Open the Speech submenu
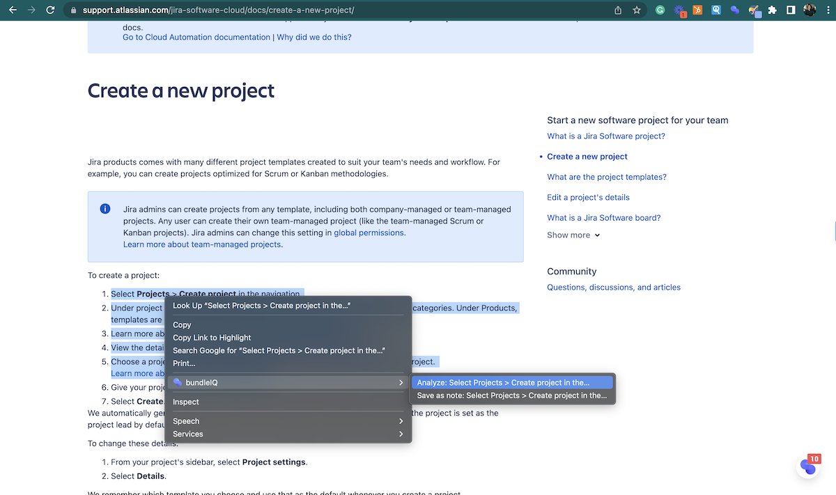Image resolution: width=836 pixels, height=495 pixels. point(288,421)
